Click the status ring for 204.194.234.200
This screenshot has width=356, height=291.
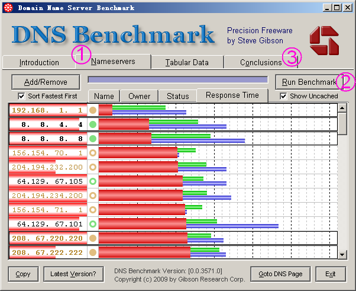[93, 196]
